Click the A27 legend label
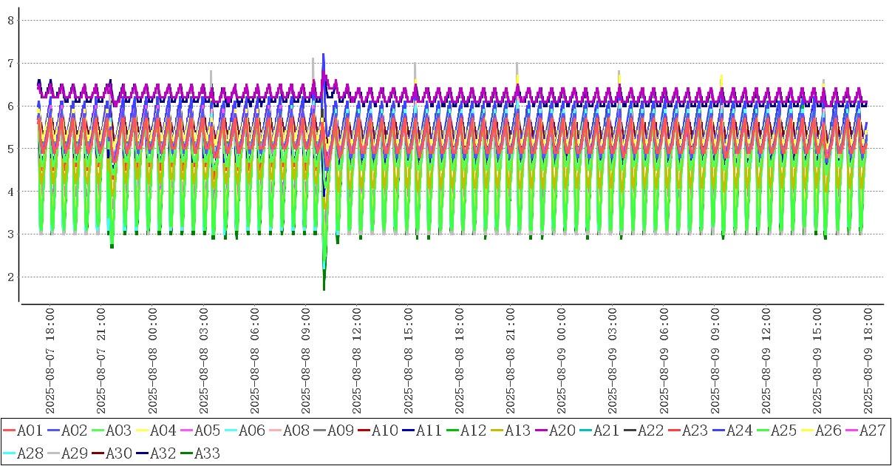Viewport: 892px width, 466px height. [x=871, y=430]
